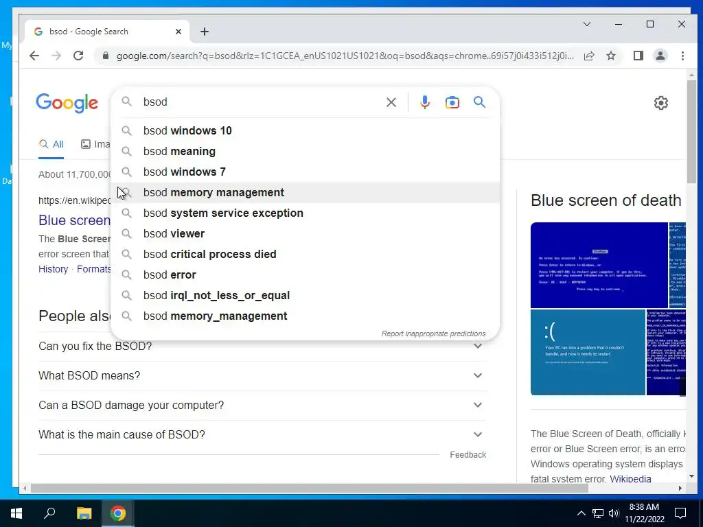Click the Chrome taskbar icon
Screen dimensions: 703x527
click(118, 513)
